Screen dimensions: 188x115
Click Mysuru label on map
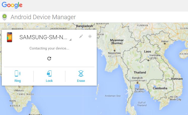[x=20, y=90]
